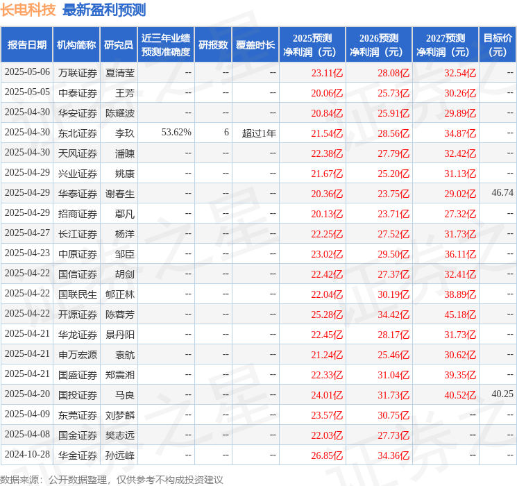
Task: Click 华金证券 institution cell
Action: (78, 455)
